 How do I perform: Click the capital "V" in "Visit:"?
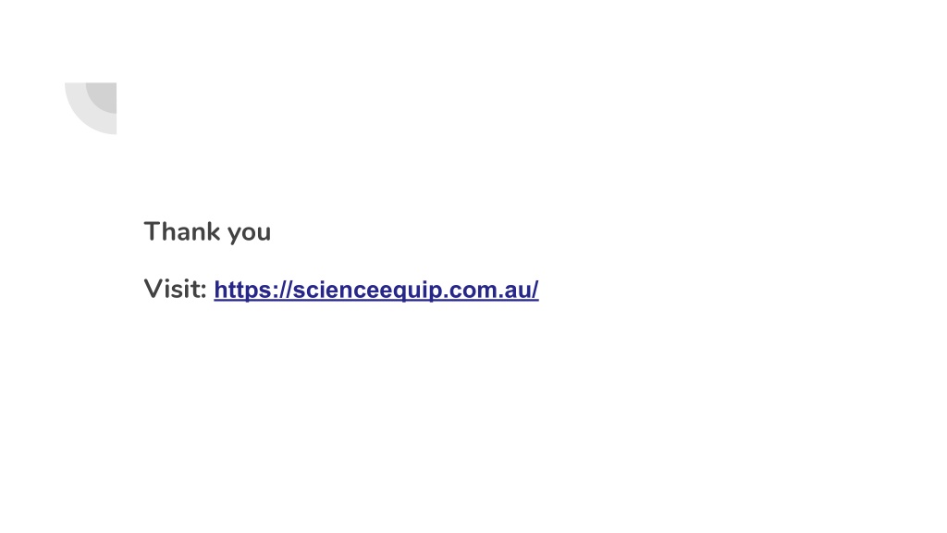[154, 289]
